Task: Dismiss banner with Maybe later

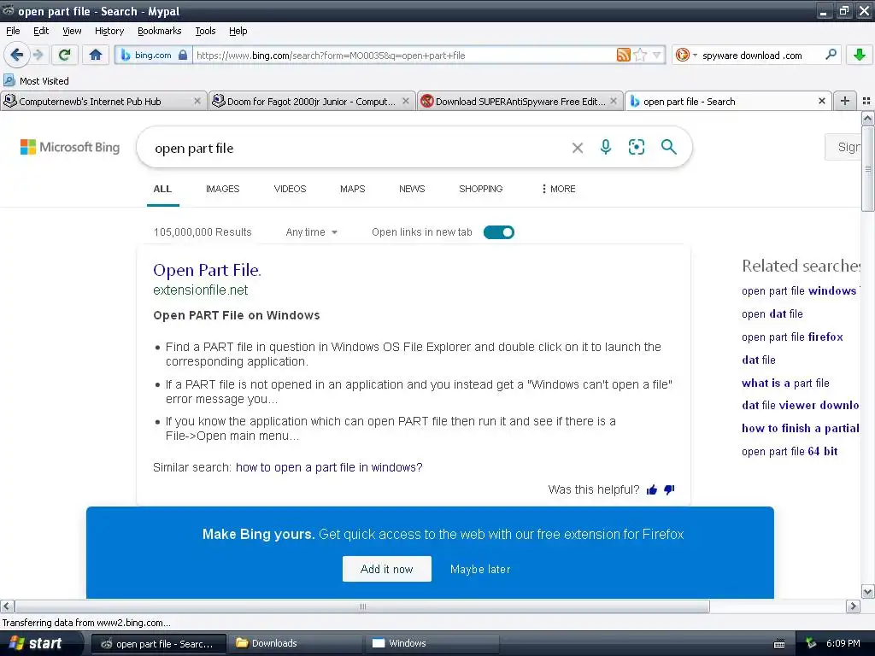Action: coord(480,570)
